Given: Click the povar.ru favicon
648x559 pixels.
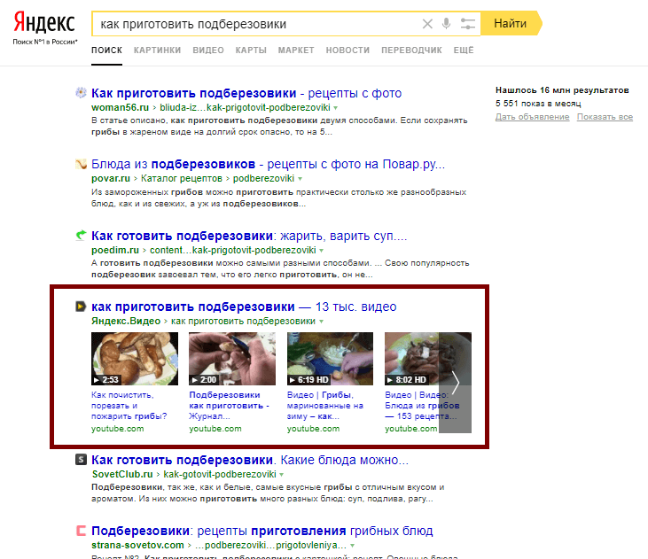Looking at the screenshot, I should (81, 164).
